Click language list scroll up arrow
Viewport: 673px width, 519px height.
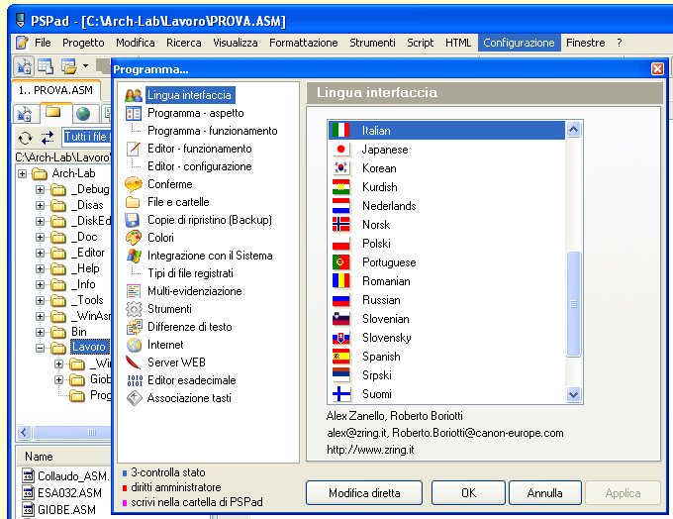point(574,130)
